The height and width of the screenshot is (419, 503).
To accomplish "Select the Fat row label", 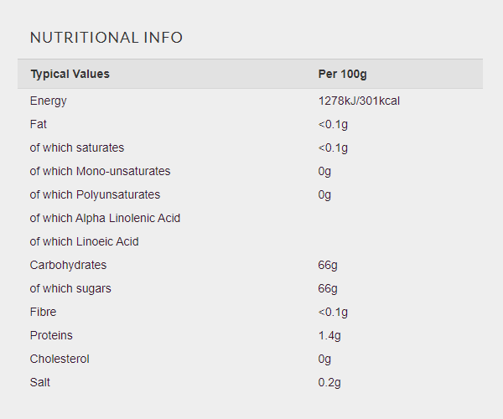I will pyautogui.click(x=39, y=124).
